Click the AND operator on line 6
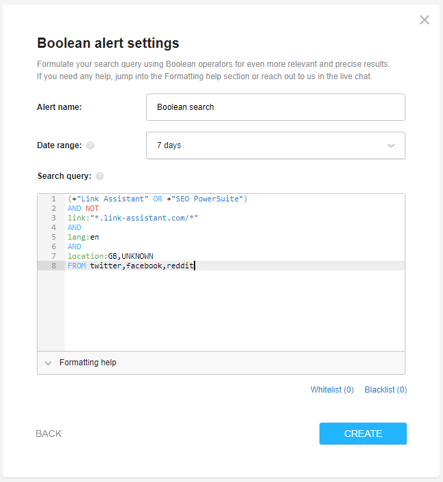Image resolution: width=443 pixels, height=482 pixels. click(x=74, y=246)
